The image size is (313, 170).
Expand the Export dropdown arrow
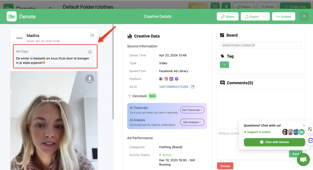[x=264, y=16]
